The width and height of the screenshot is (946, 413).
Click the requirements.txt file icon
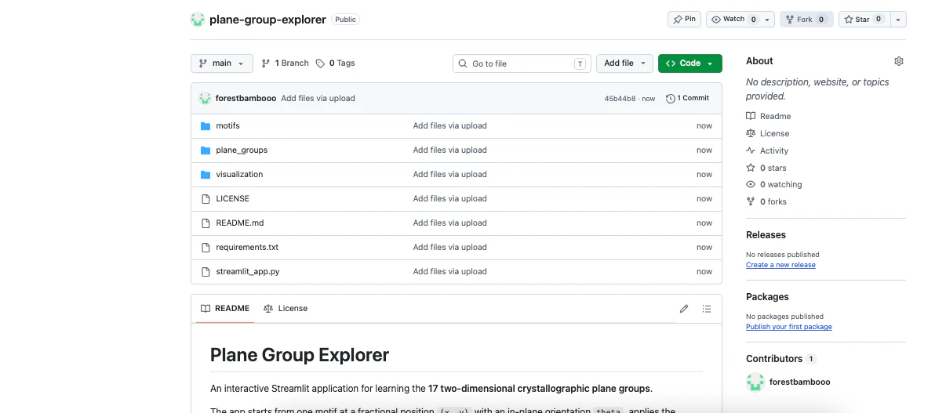(x=206, y=248)
